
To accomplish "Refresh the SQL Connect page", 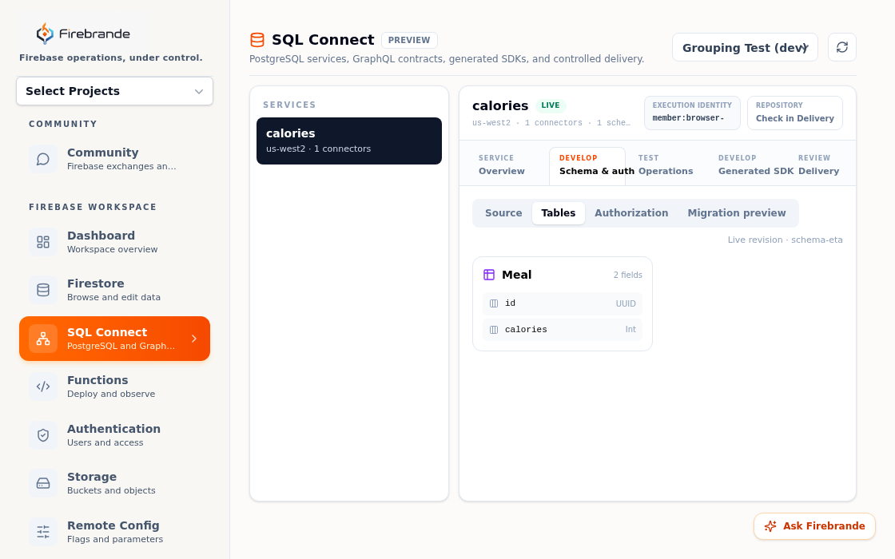I will [842, 47].
